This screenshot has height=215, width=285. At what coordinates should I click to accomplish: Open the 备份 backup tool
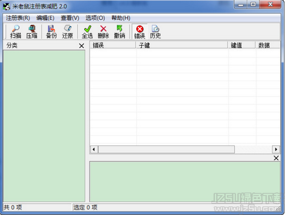pyautogui.click(x=51, y=32)
